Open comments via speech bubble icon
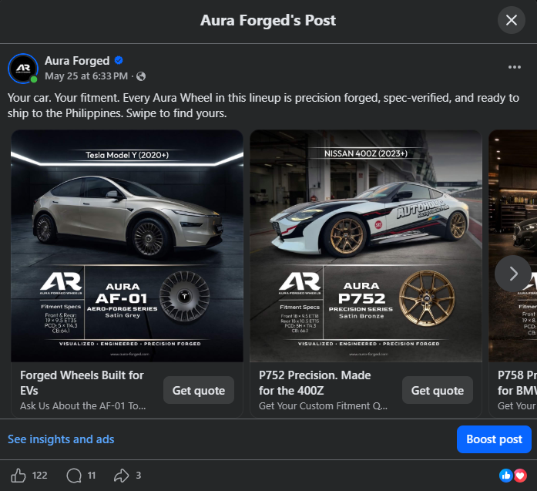 coord(74,476)
